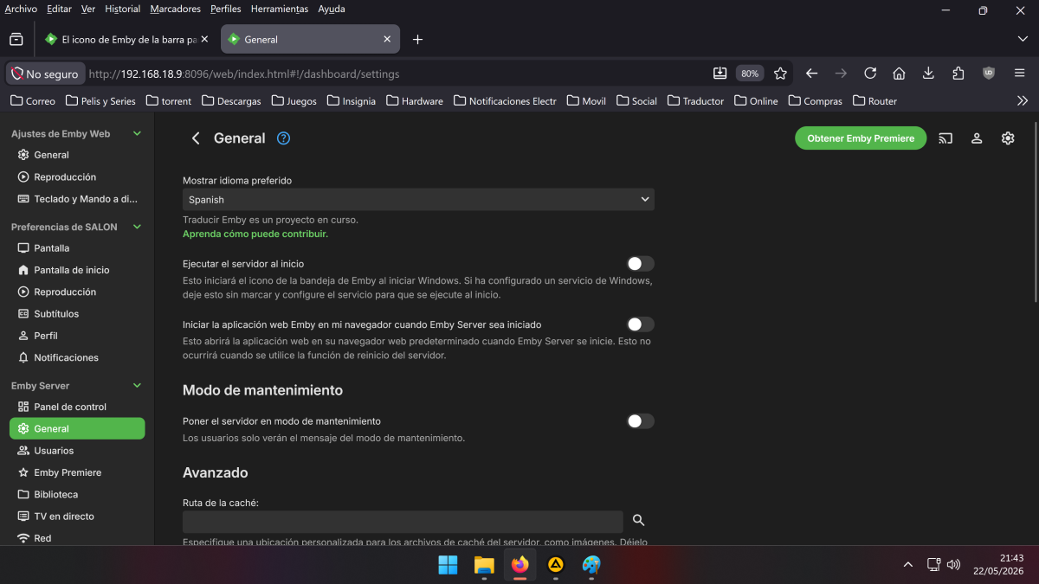This screenshot has height=584, width=1039.
Task: Click the address bar URL
Action: pos(244,74)
